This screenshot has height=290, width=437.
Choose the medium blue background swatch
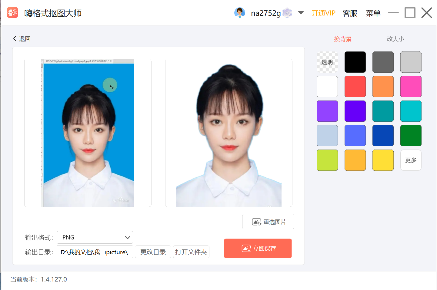[355, 136]
